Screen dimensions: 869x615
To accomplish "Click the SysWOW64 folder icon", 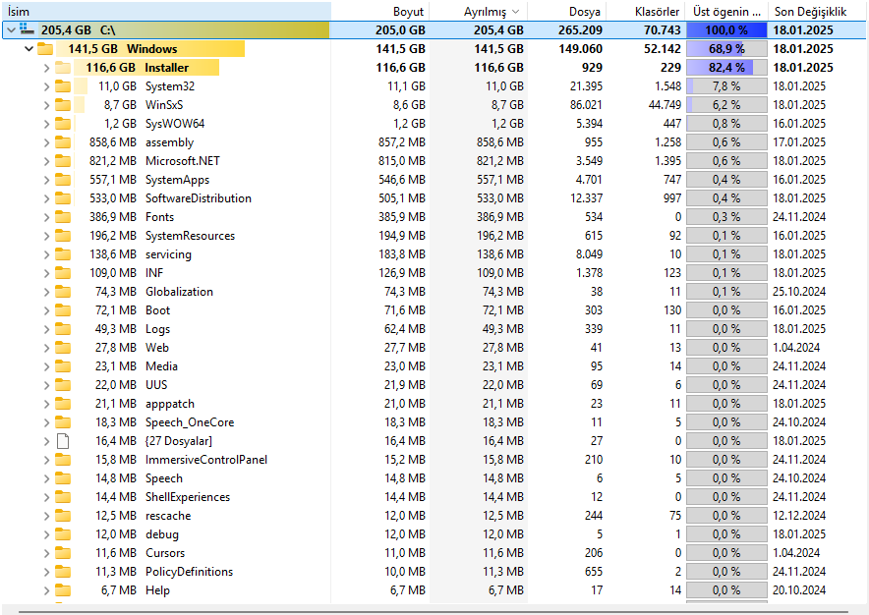I will (63, 124).
